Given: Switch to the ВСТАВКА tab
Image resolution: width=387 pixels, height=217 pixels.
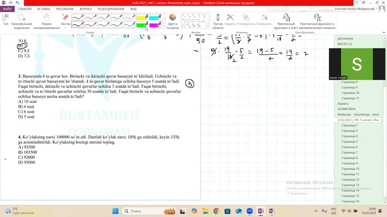Looking at the screenshot, I should [44, 9].
